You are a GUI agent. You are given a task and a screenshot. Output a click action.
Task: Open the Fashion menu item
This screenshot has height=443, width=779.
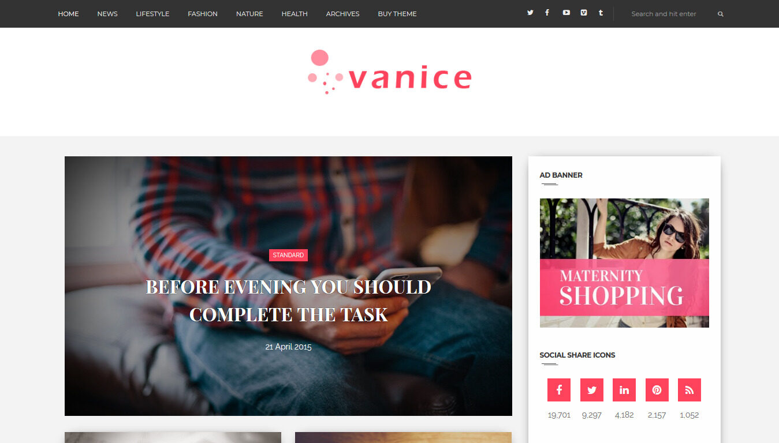click(203, 14)
